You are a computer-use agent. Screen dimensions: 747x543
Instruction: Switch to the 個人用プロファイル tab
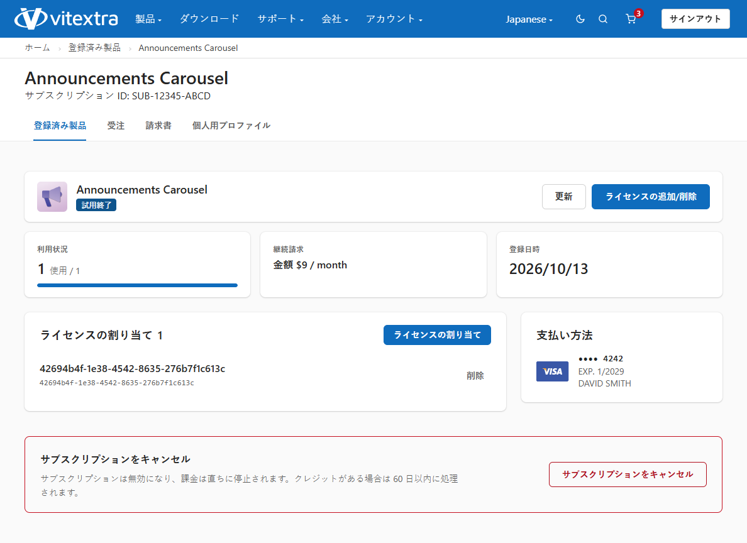click(231, 126)
